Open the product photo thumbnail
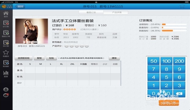Viewport: 190px width, 110px height. pyautogui.click(x=31, y=31)
